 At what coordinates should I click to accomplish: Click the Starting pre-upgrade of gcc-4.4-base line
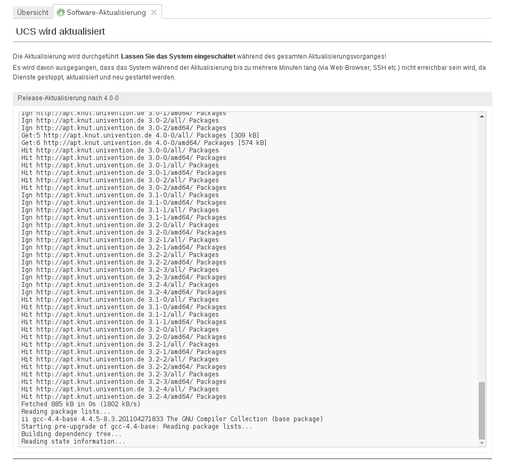click(x=136, y=427)
